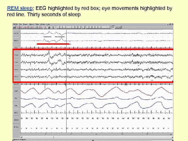Select the BODY position channel label

16,127
